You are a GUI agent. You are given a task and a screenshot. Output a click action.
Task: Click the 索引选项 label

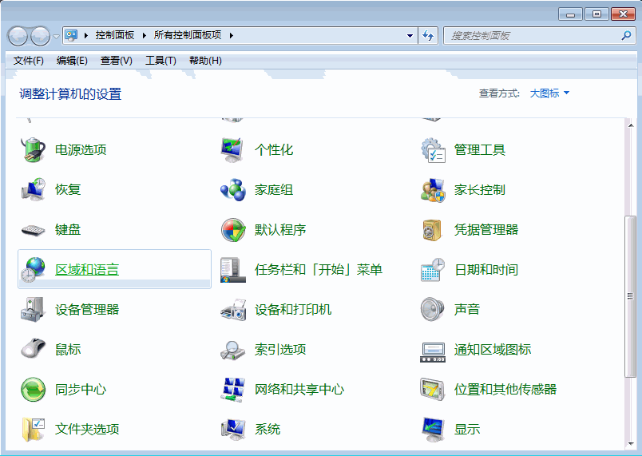coord(280,350)
